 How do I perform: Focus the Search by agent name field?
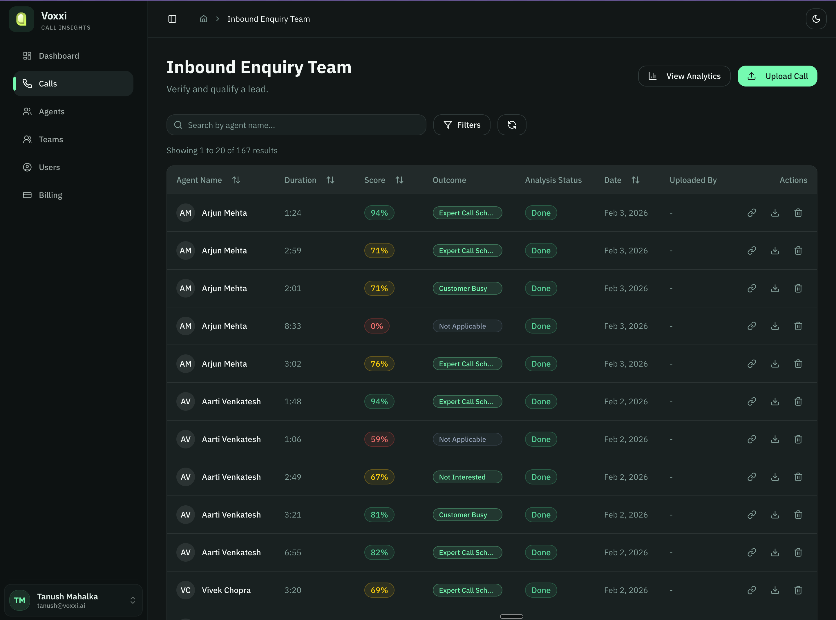[296, 125]
